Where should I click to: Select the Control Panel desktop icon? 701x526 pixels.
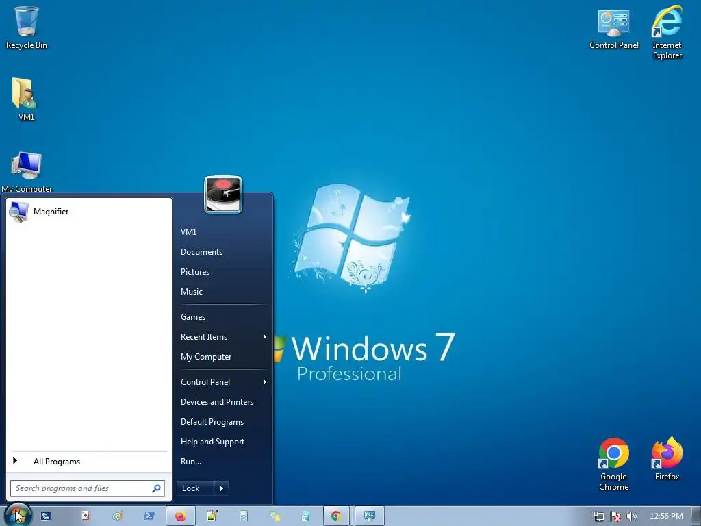pyautogui.click(x=614, y=27)
